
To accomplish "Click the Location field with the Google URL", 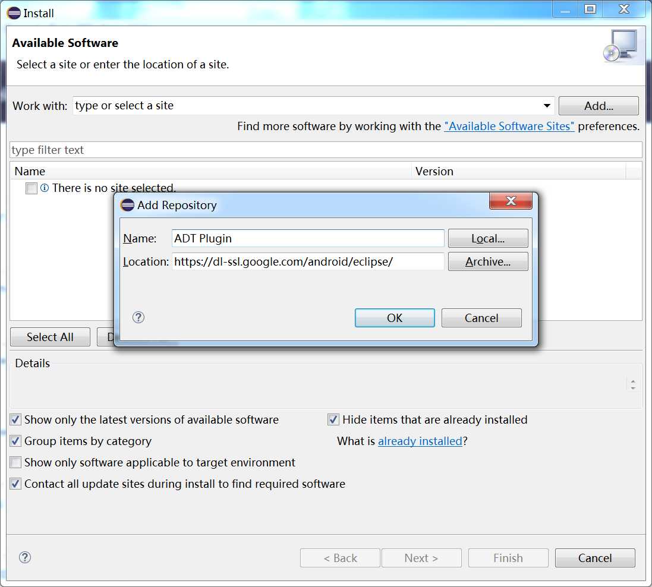I will [x=308, y=261].
